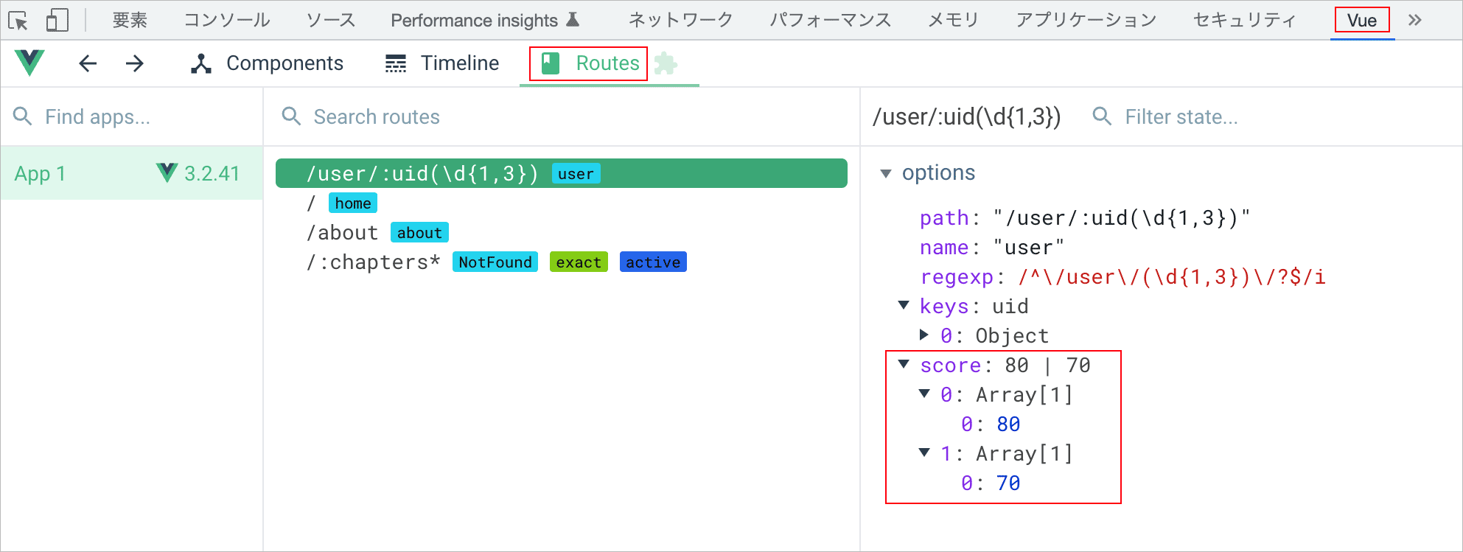Click the Vue logo icon
1463x552 pixels.
pos(29,63)
